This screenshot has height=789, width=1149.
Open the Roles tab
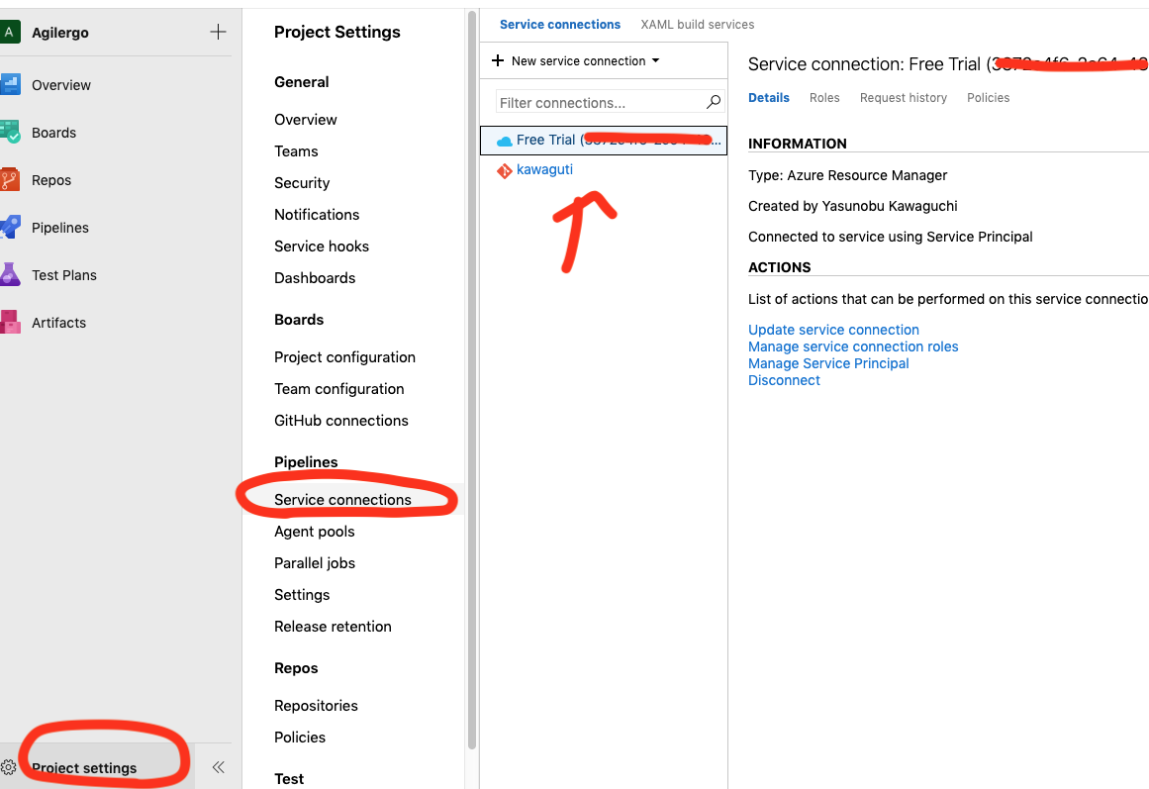tap(824, 98)
